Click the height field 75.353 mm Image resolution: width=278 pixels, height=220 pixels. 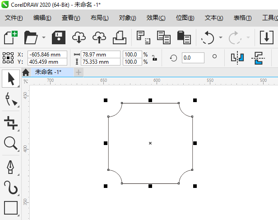101,62
